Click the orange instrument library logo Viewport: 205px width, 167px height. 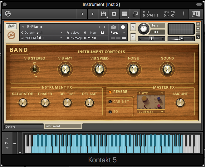[x=11, y=35]
